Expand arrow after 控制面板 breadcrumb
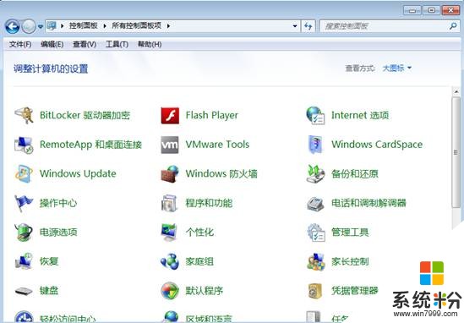Viewport: 464px width, 323px height. pyautogui.click(x=105, y=26)
